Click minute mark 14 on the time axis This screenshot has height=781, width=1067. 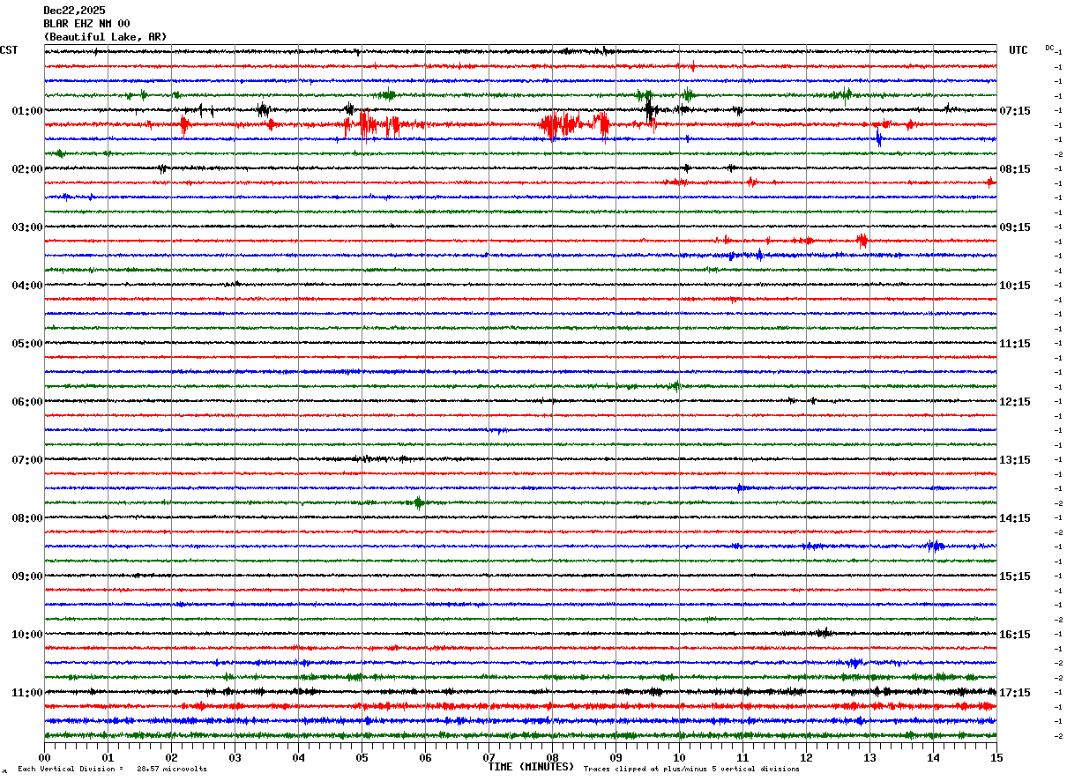pos(933,756)
